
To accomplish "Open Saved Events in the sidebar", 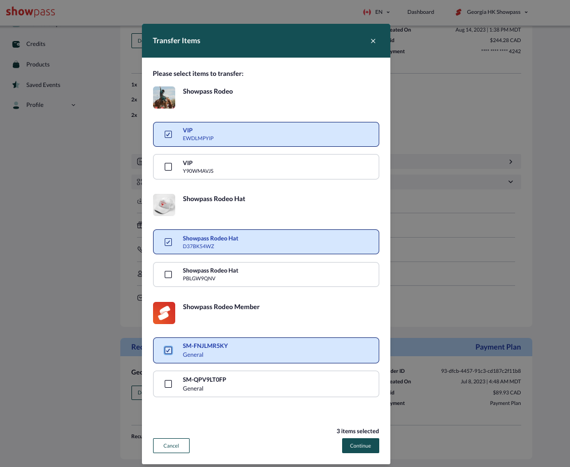I will click(x=43, y=85).
